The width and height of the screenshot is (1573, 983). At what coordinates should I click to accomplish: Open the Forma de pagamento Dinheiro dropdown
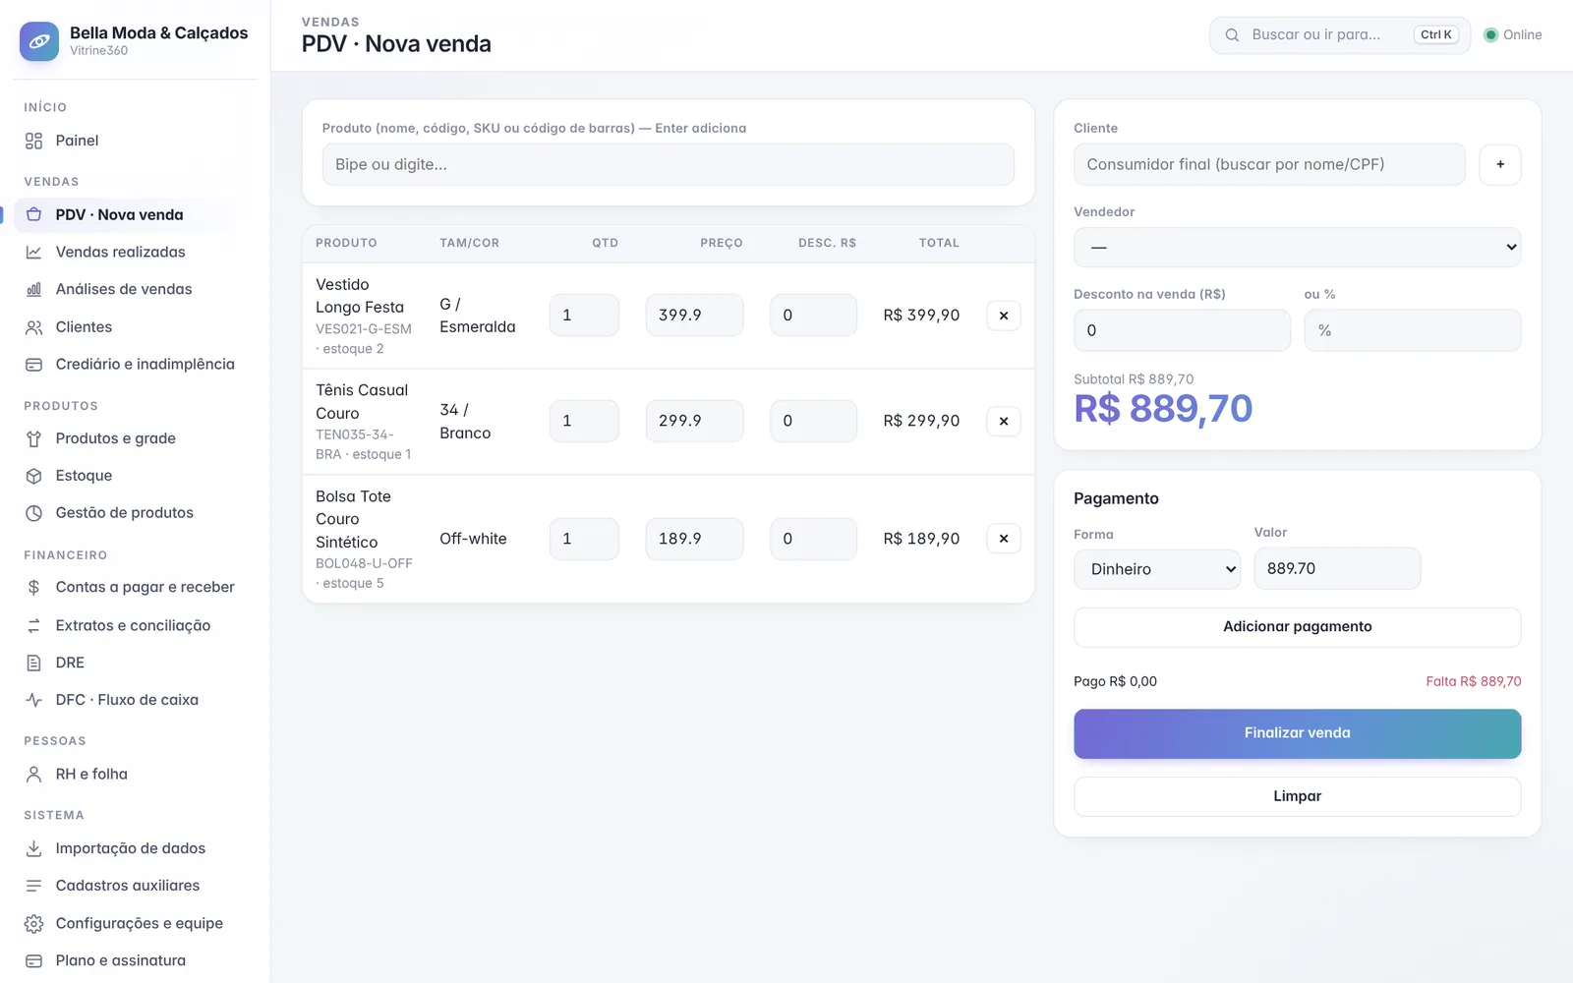click(1157, 569)
